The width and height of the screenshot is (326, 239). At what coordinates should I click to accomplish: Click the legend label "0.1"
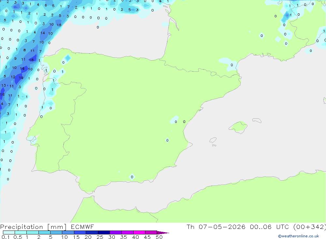point(6,237)
